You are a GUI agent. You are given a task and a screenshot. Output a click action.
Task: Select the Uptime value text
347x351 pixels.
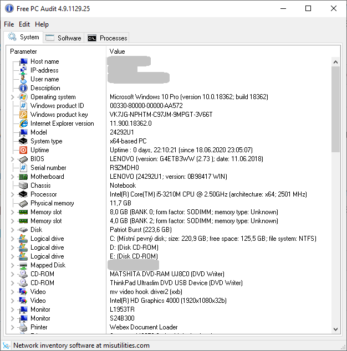coord(181,150)
